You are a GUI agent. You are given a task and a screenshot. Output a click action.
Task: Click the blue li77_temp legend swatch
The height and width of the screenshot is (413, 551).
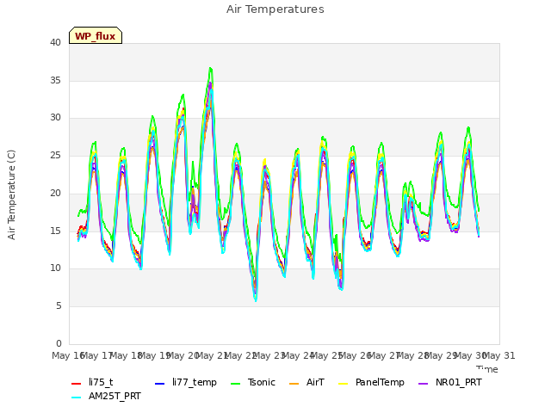(160, 384)
